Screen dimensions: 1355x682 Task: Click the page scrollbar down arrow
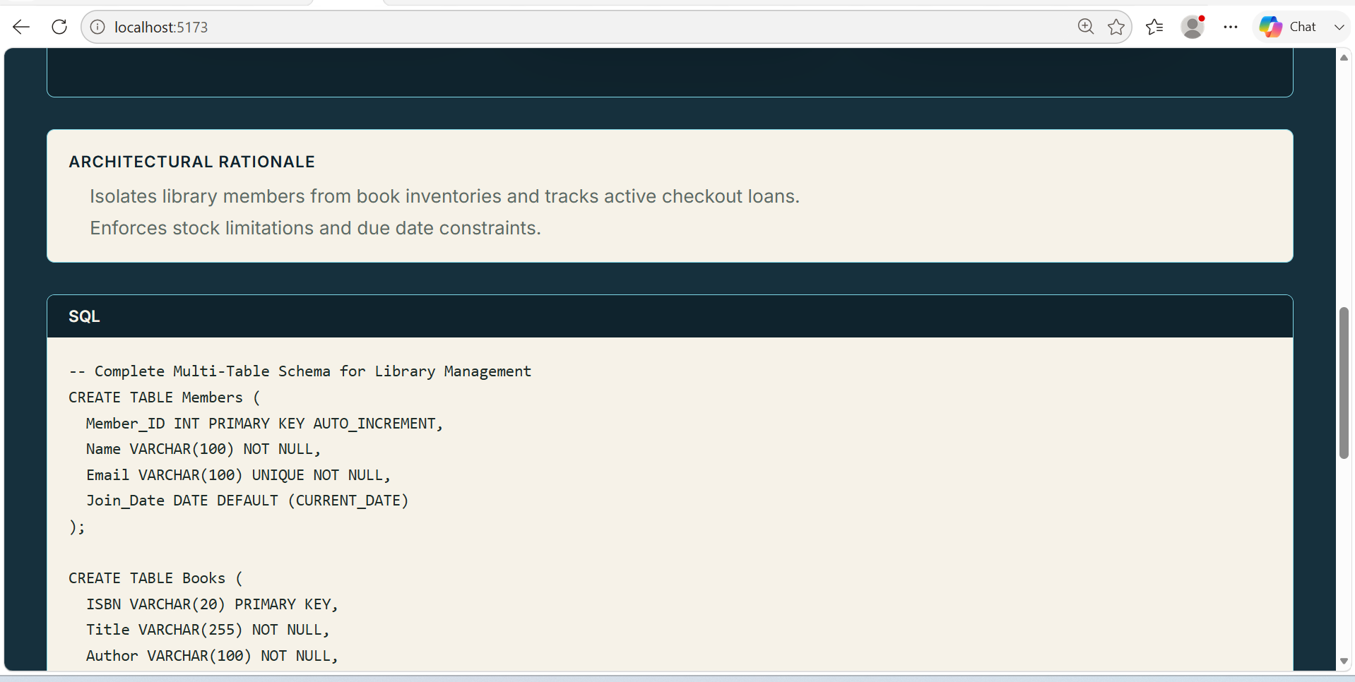[x=1344, y=662]
